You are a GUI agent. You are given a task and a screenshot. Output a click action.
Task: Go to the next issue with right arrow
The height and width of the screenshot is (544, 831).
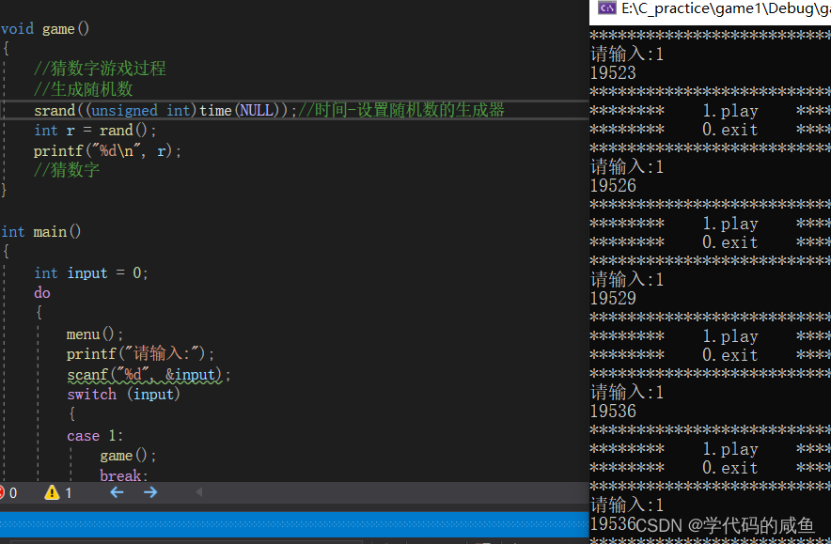tap(150, 492)
